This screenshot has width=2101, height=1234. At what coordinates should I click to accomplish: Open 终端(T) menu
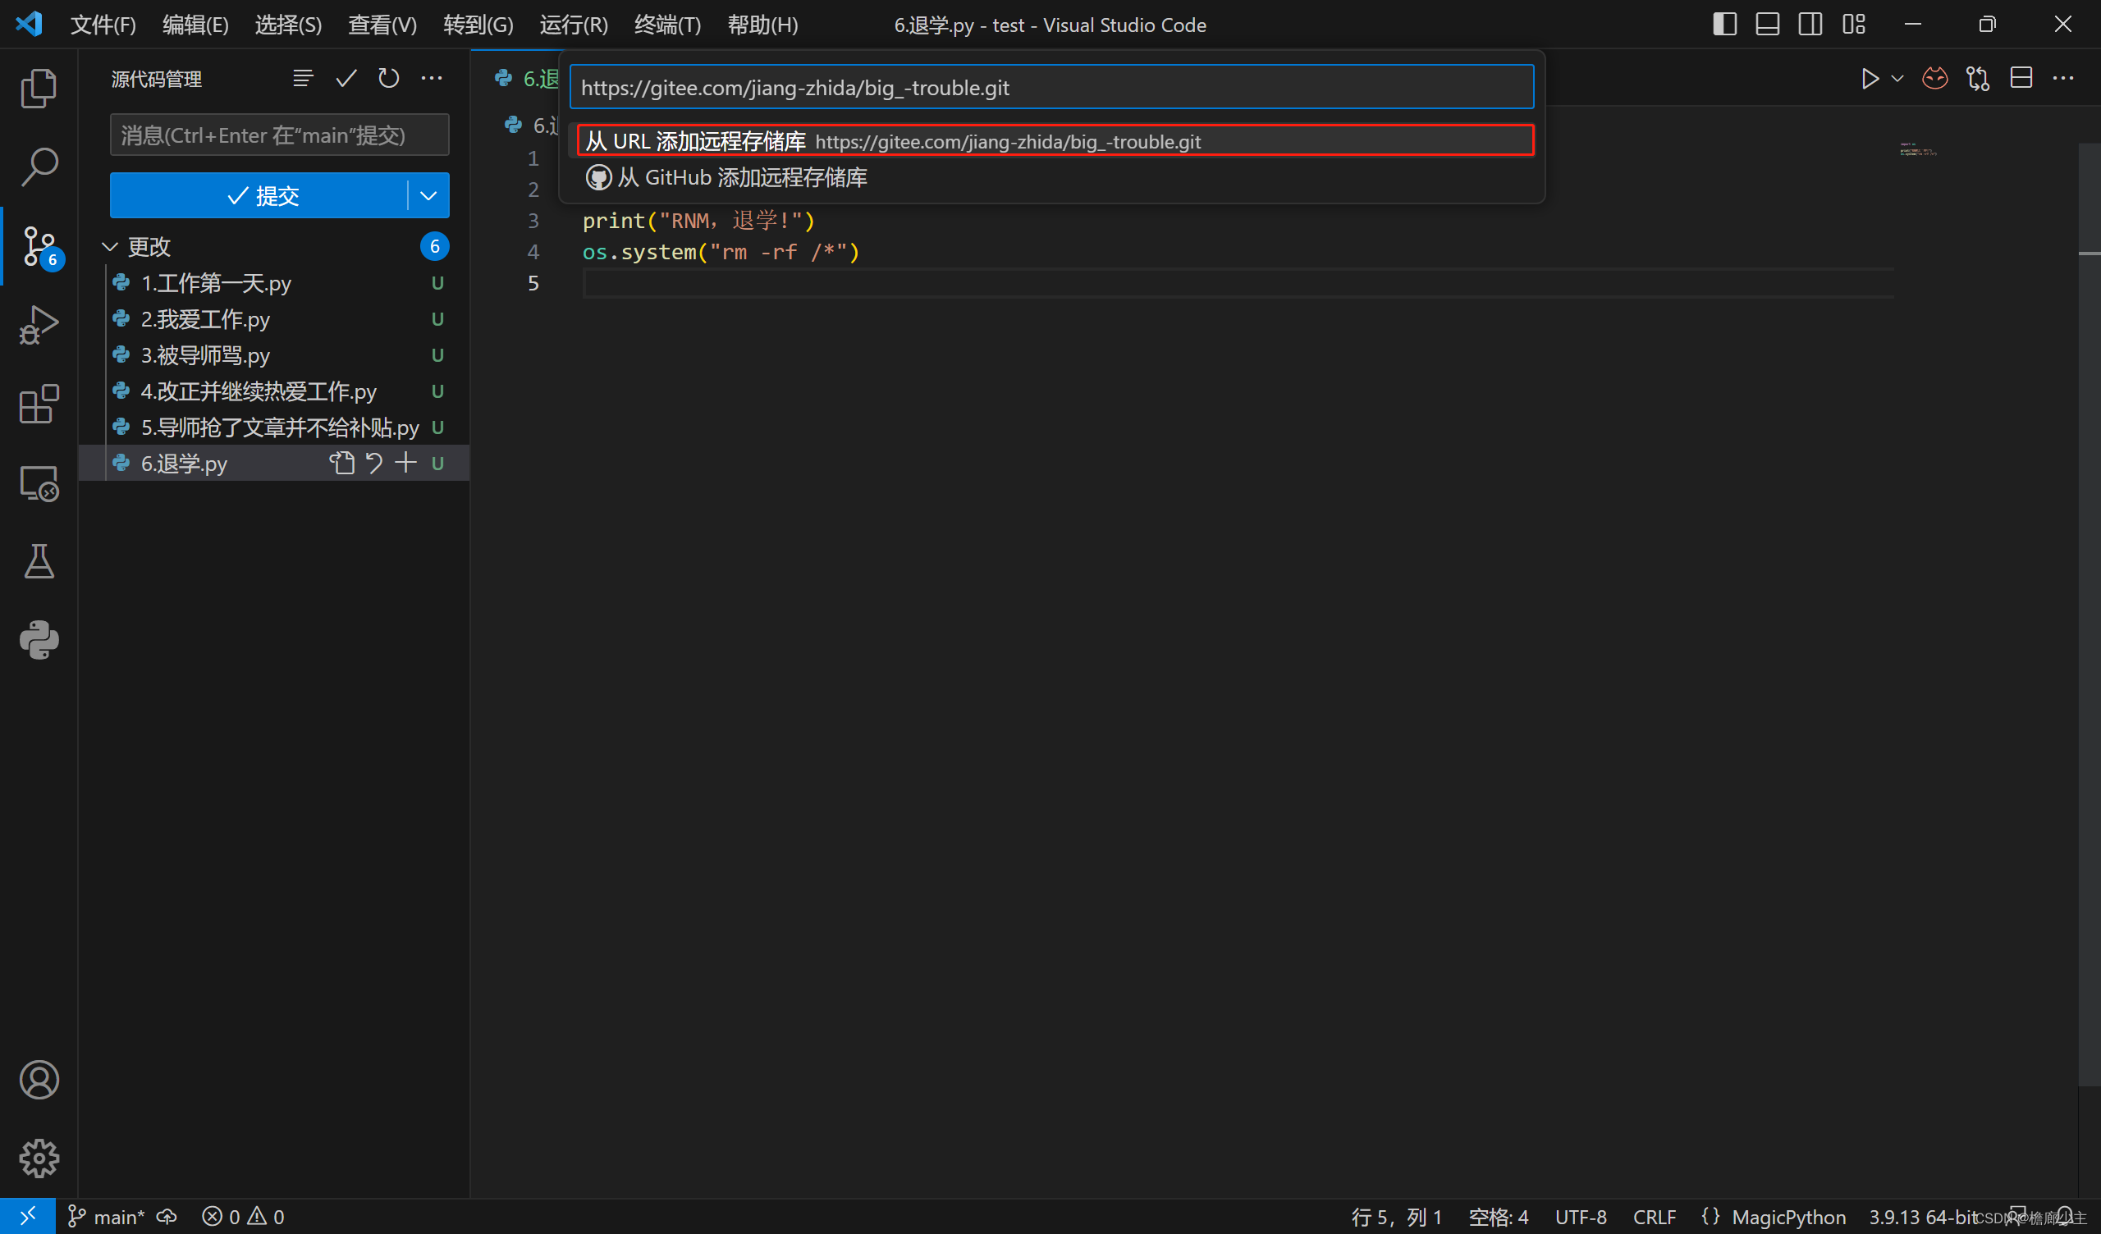click(x=667, y=25)
